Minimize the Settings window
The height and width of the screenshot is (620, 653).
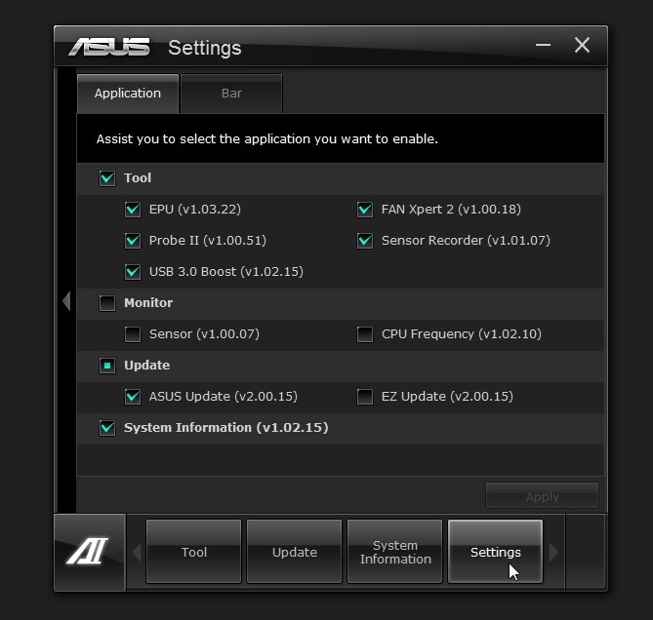[543, 45]
